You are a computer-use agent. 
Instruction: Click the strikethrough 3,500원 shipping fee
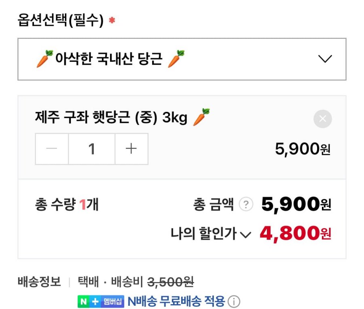(170, 281)
